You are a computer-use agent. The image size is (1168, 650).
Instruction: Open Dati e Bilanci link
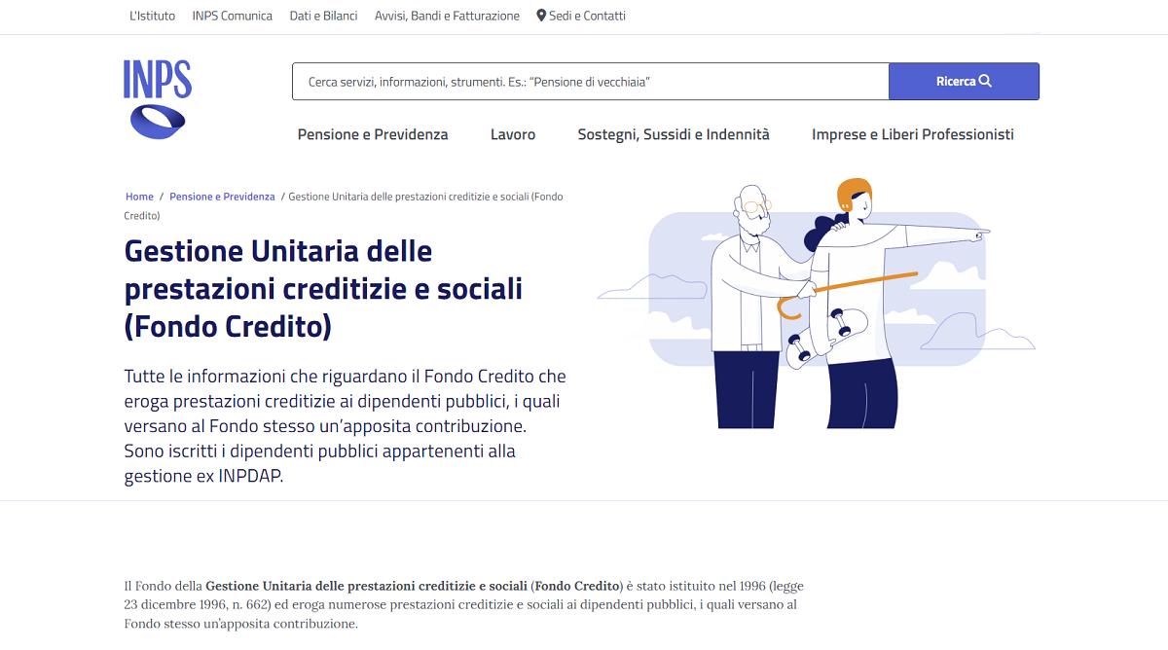coord(323,16)
